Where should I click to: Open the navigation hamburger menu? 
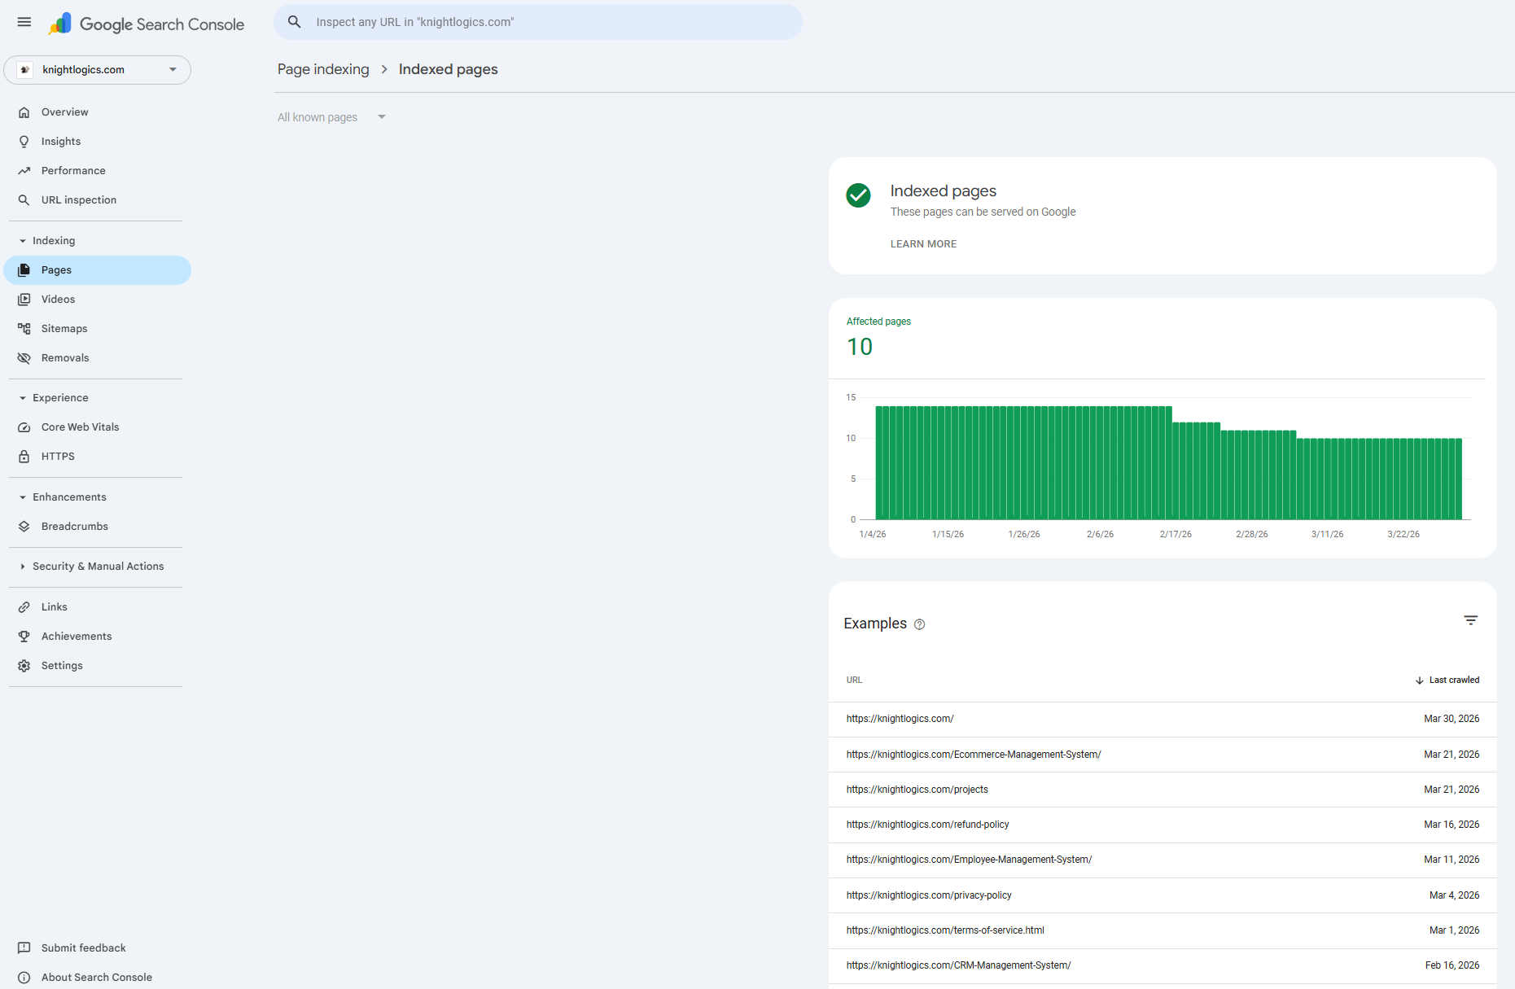coord(24,22)
